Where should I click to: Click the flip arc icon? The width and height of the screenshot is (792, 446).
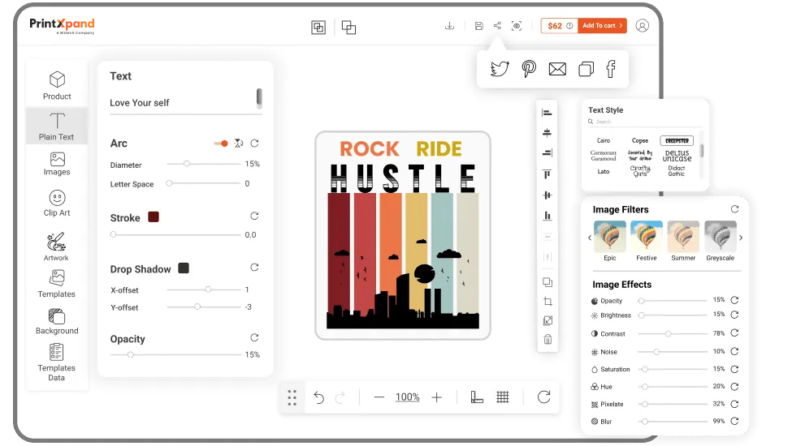pos(238,144)
